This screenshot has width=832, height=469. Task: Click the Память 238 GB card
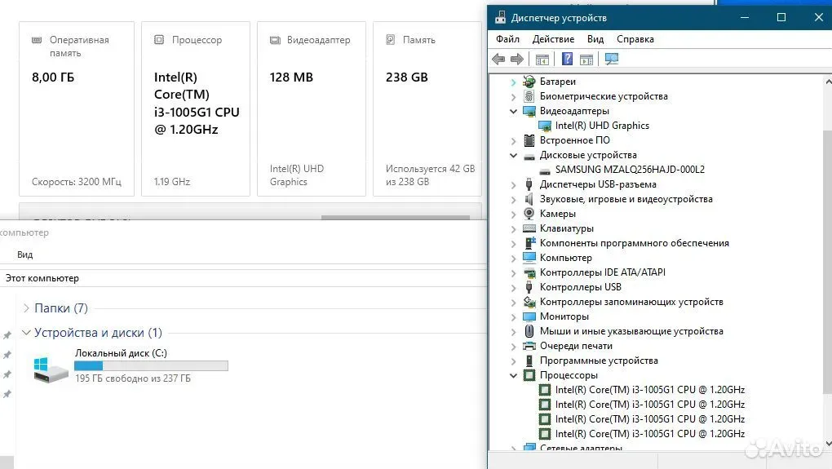tap(427, 108)
